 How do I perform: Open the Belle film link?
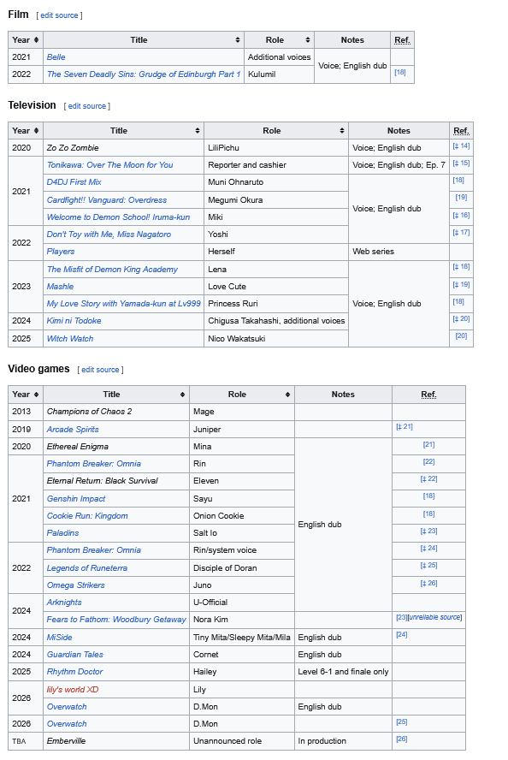[x=56, y=57]
